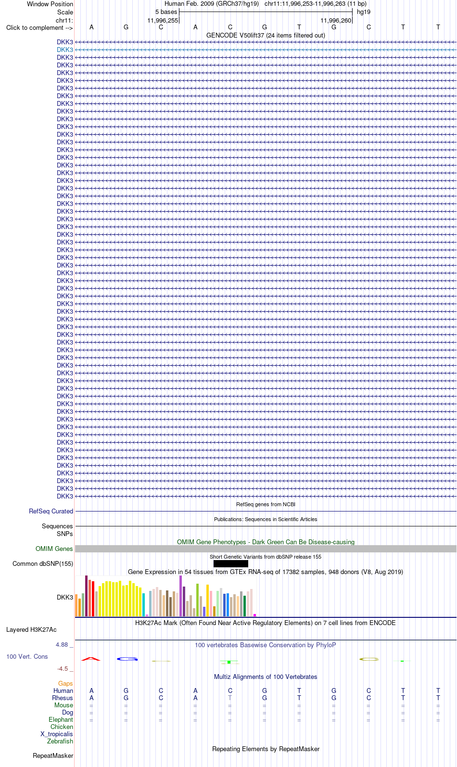Open the 'Short Genetic Variants from dbSNP release 155' title

click(266, 557)
